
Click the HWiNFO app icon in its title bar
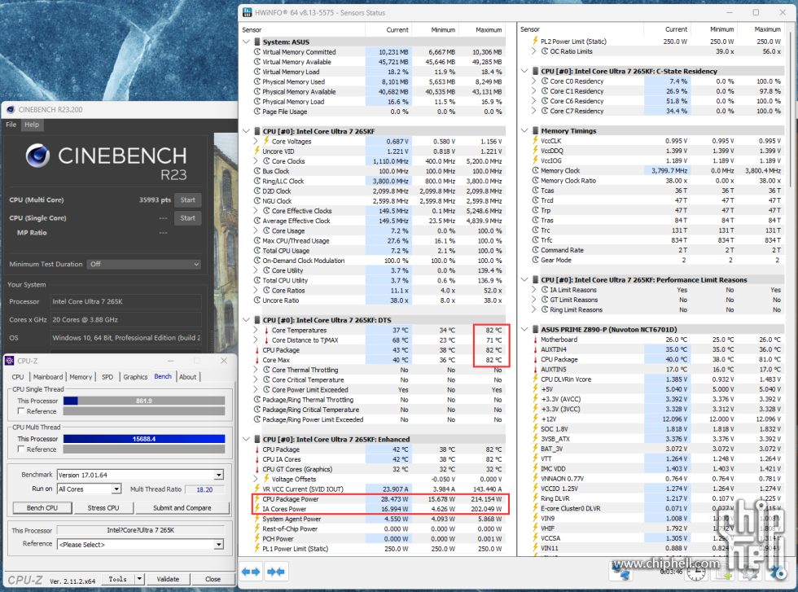click(248, 12)
